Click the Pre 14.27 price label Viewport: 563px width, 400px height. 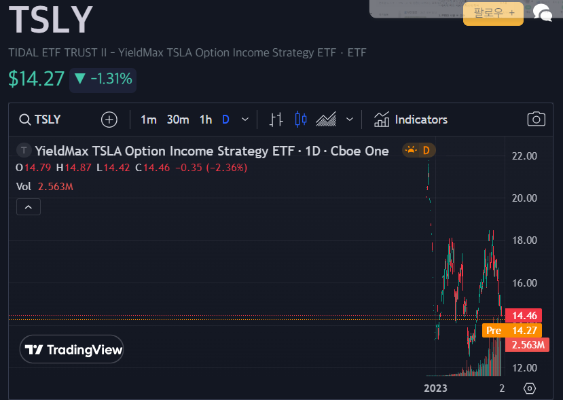tap(511, 330)
